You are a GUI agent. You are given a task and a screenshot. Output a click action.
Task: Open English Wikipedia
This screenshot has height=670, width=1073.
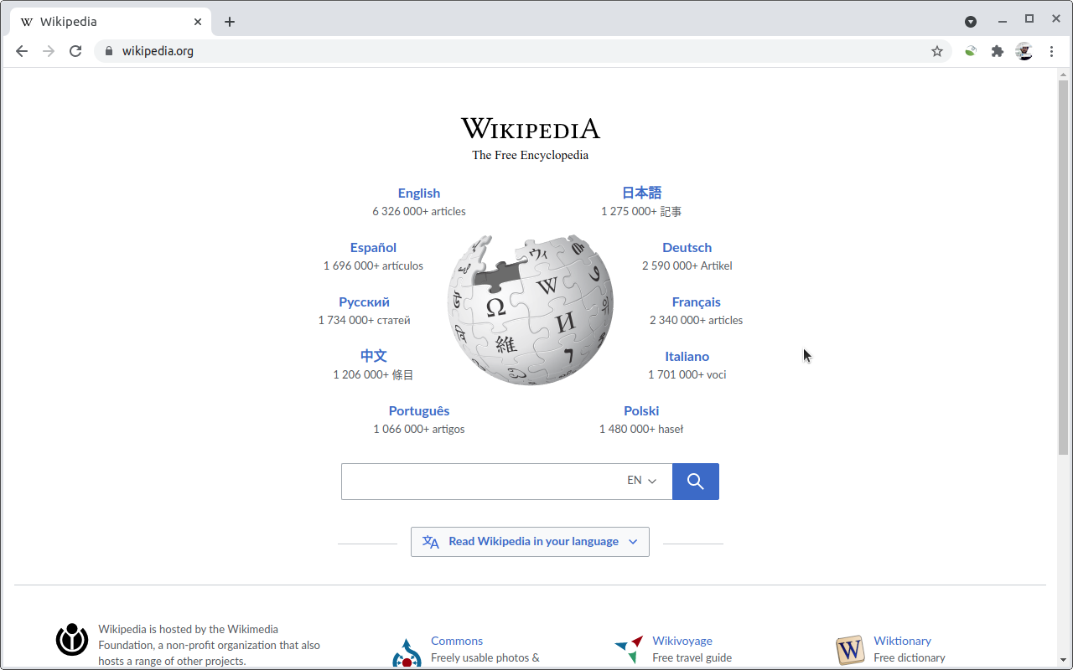(419, 193)
